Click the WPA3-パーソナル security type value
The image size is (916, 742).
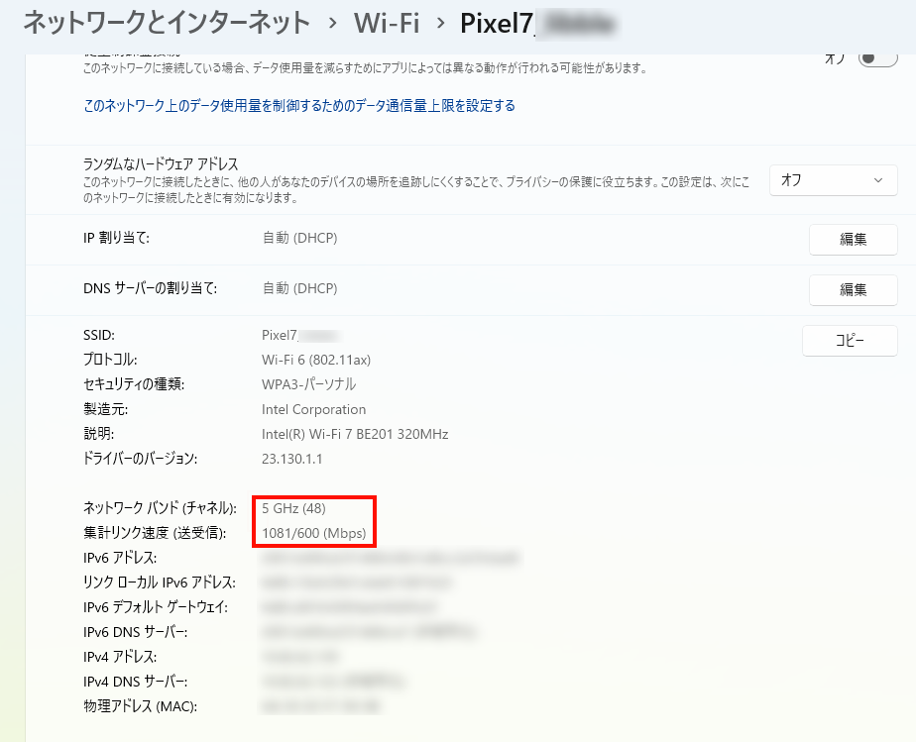pyautogui.click(x=308, y=384)
